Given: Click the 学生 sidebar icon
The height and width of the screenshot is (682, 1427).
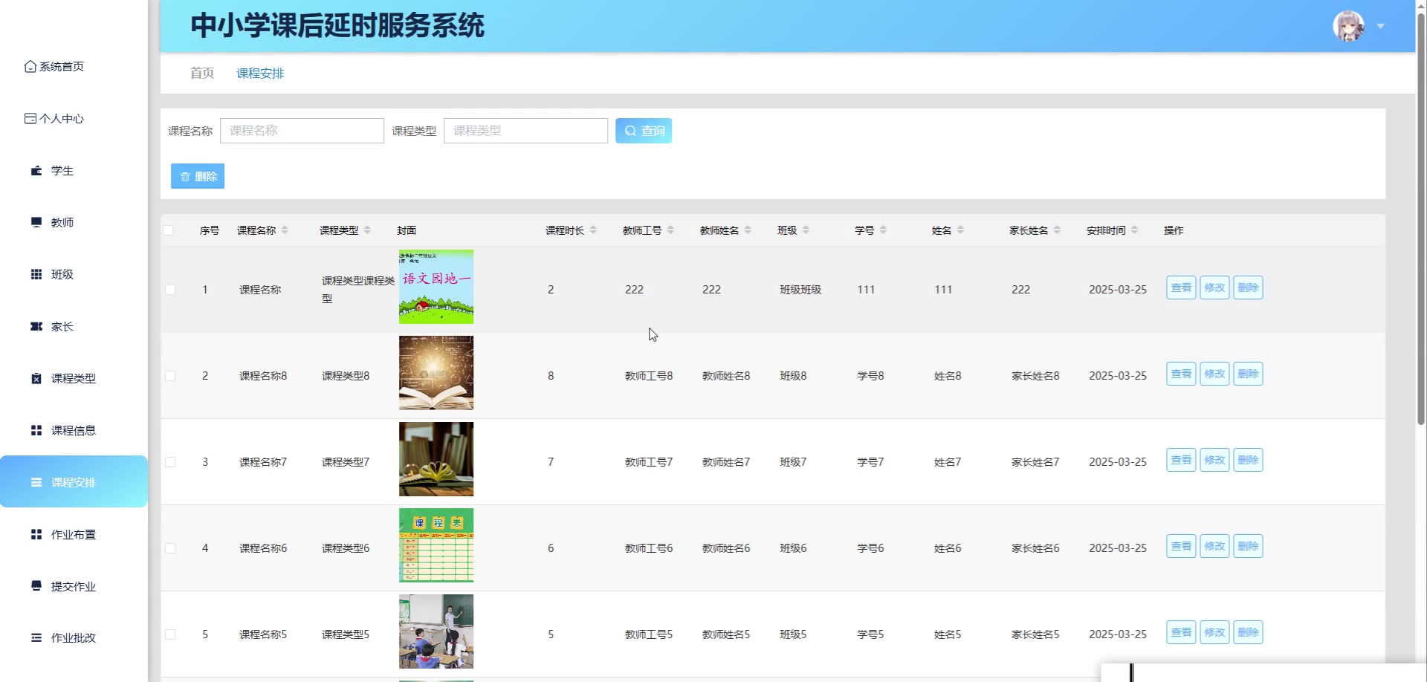Looking at the screenshot, I should (36, 171).
